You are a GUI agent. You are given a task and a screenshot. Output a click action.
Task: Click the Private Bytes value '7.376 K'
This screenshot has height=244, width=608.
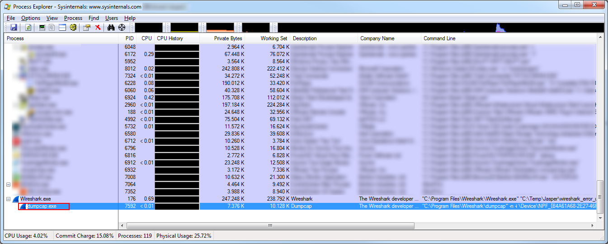click(x=235, y=206)
